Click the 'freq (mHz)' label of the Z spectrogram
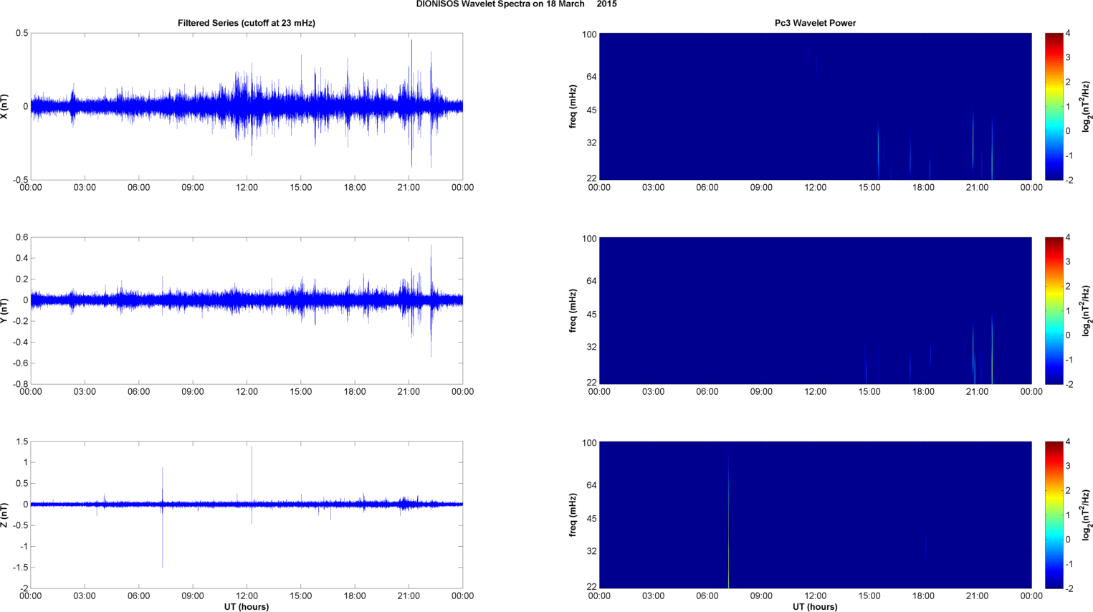This screenshot has height=612, width=1093. pyautogui.click(x=573, y=515)
